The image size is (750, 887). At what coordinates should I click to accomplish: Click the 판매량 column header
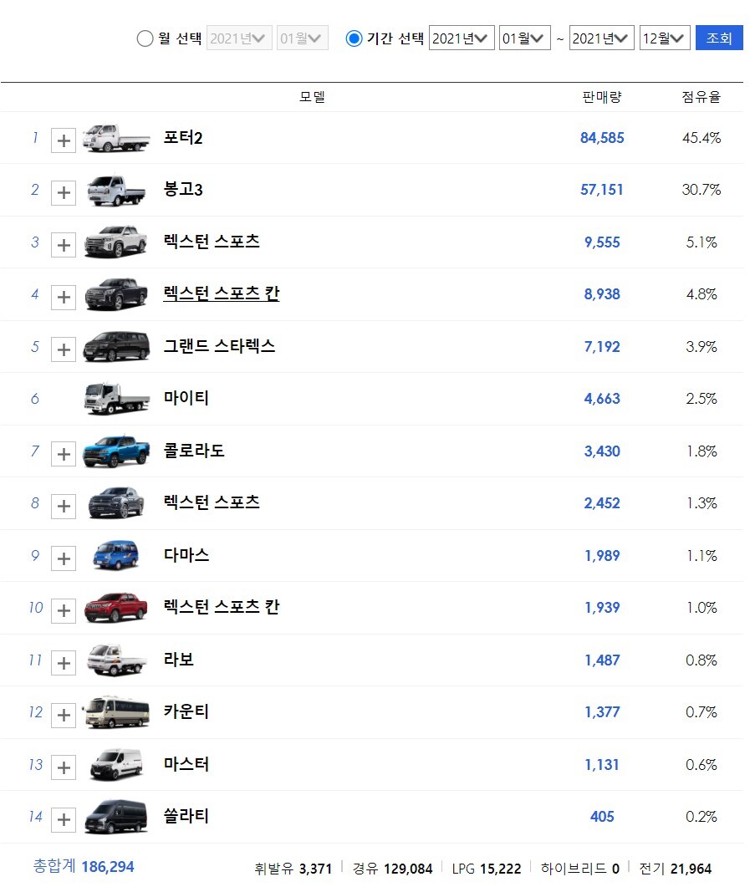tap(602, 97)
